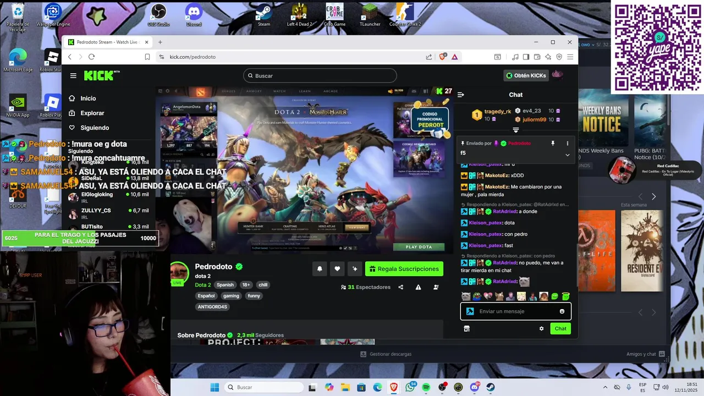
Task: Close the Pedrodoto Stream tab
Action: pos(146,42)
